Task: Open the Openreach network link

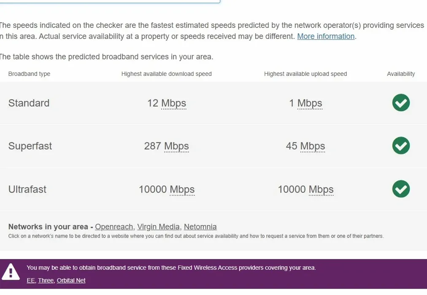Action: pos(114,227)
